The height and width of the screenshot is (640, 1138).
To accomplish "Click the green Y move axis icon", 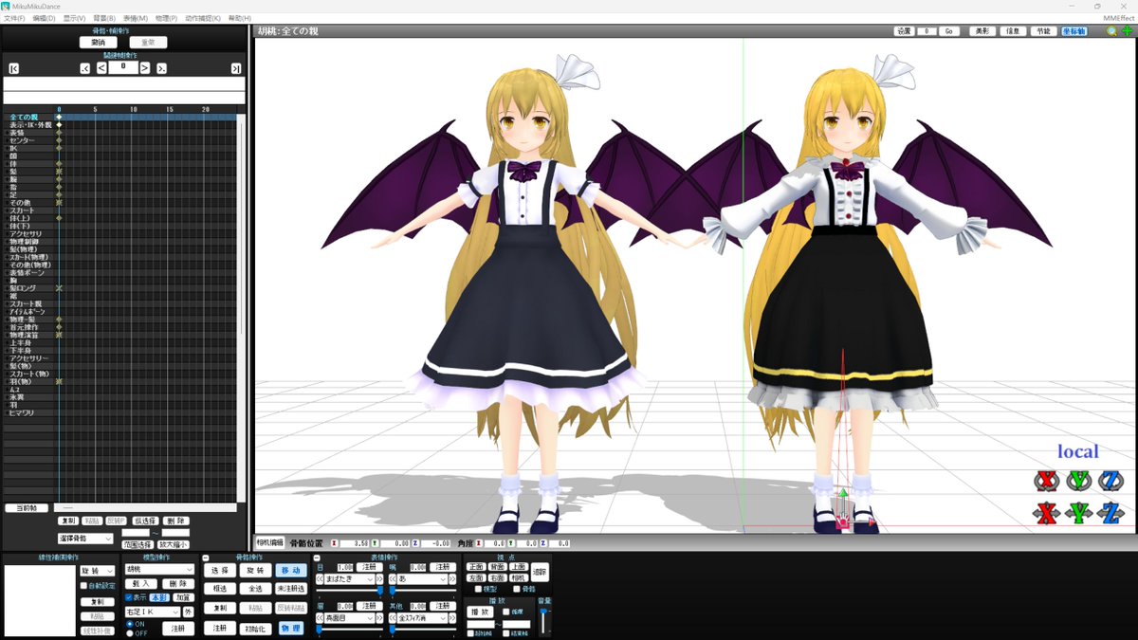I will tap(1079, 514).
